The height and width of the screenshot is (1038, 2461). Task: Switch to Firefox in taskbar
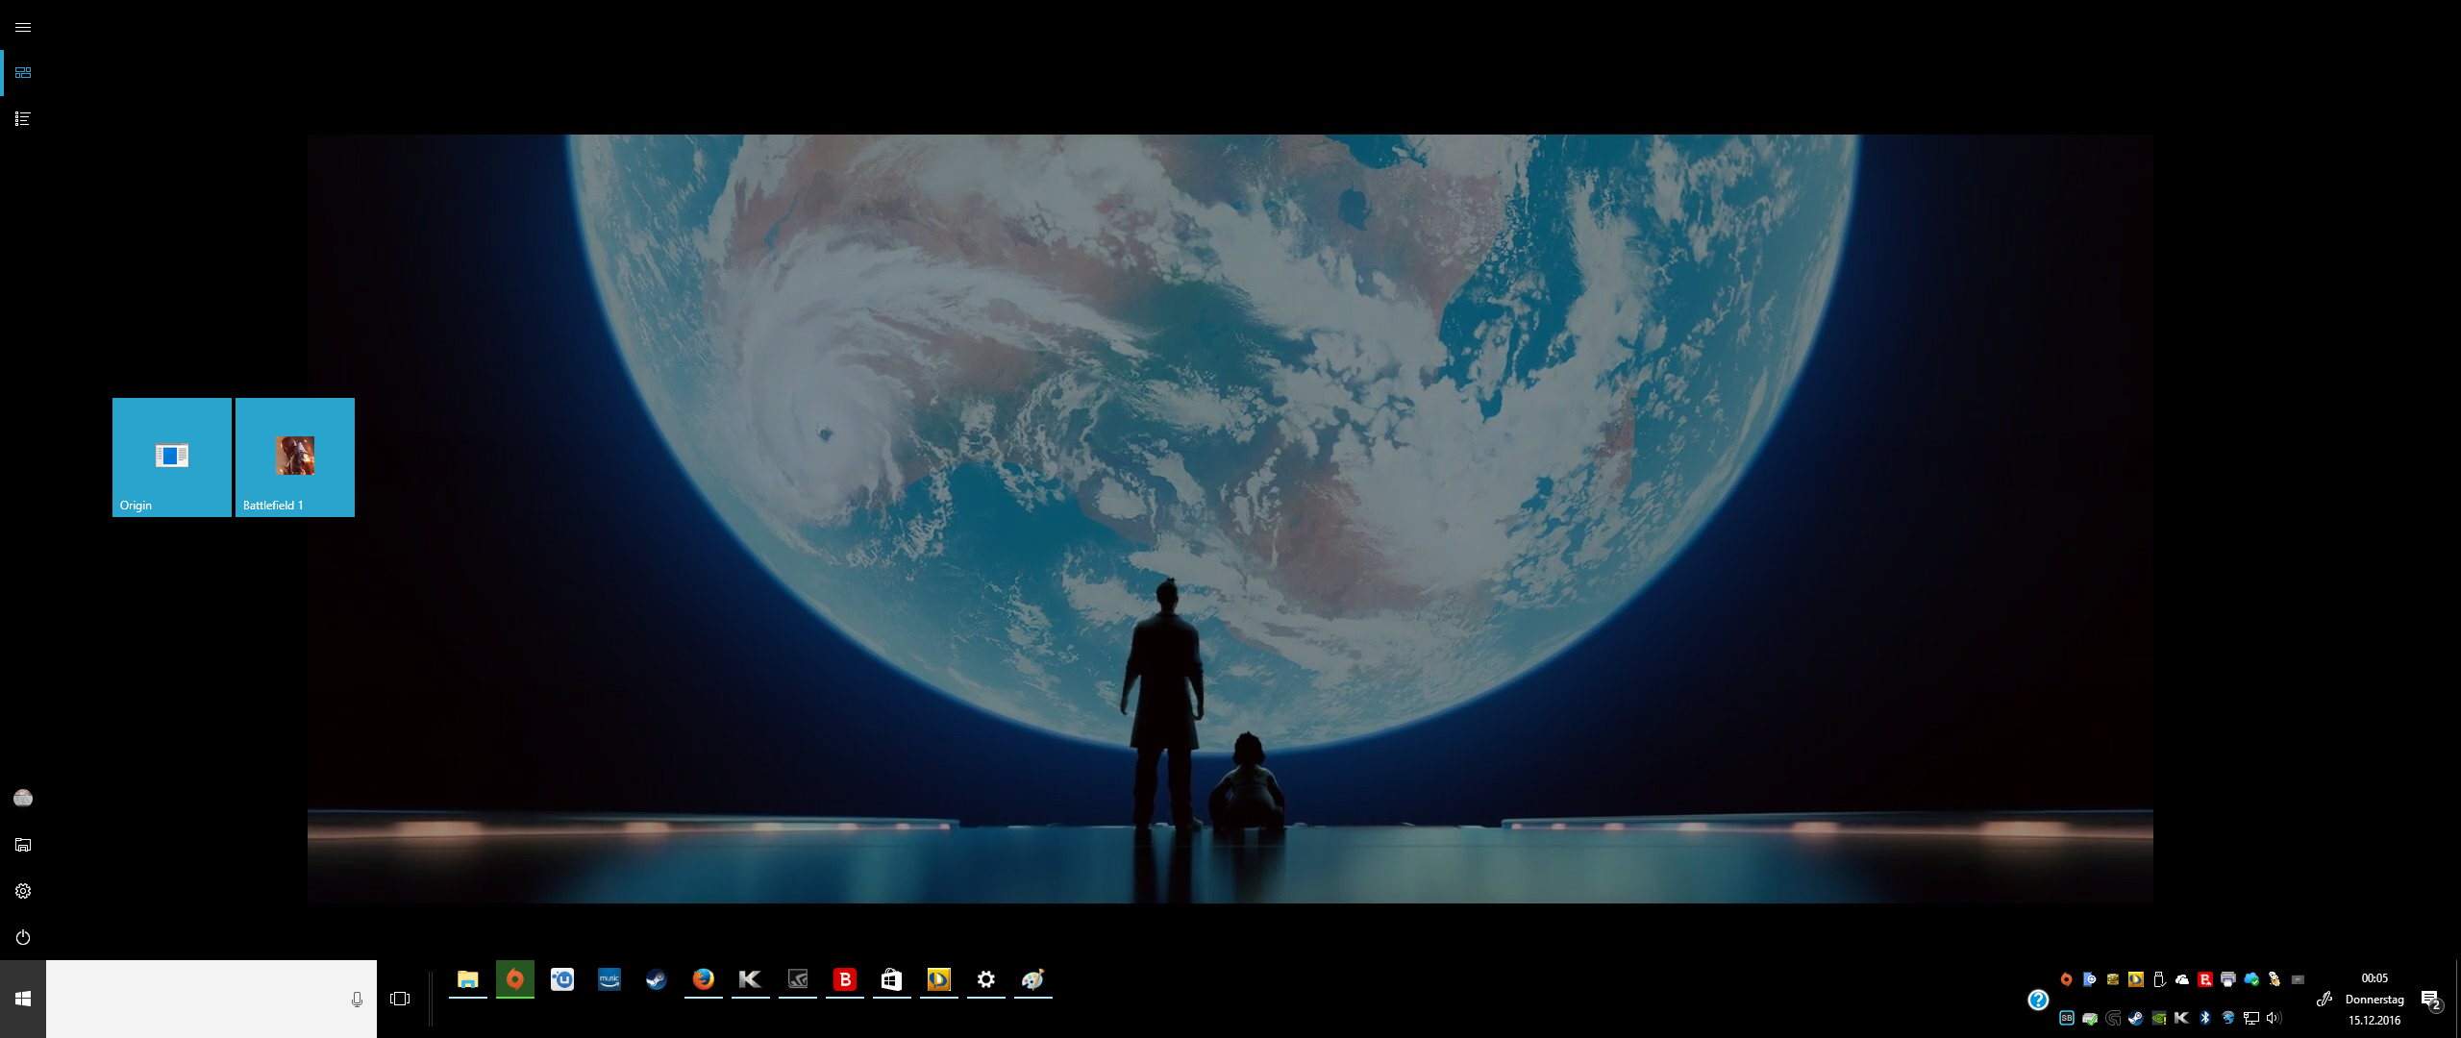704,979
